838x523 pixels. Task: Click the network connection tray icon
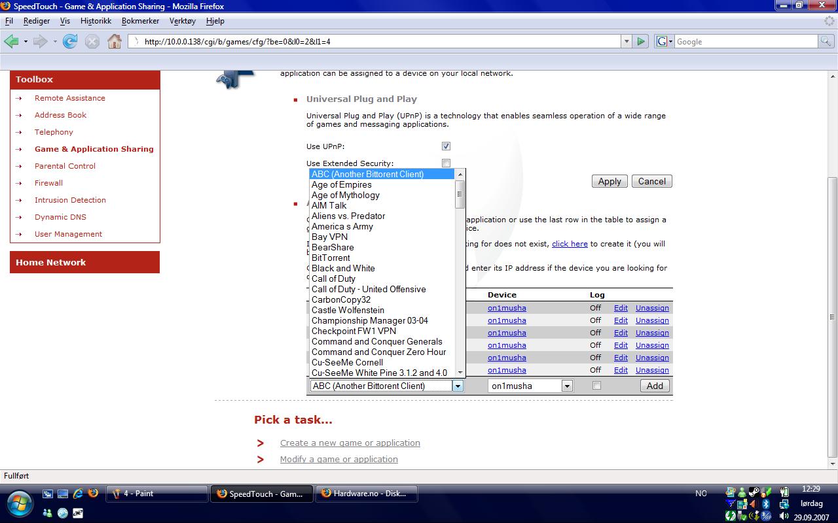click(x=784, y=504)
